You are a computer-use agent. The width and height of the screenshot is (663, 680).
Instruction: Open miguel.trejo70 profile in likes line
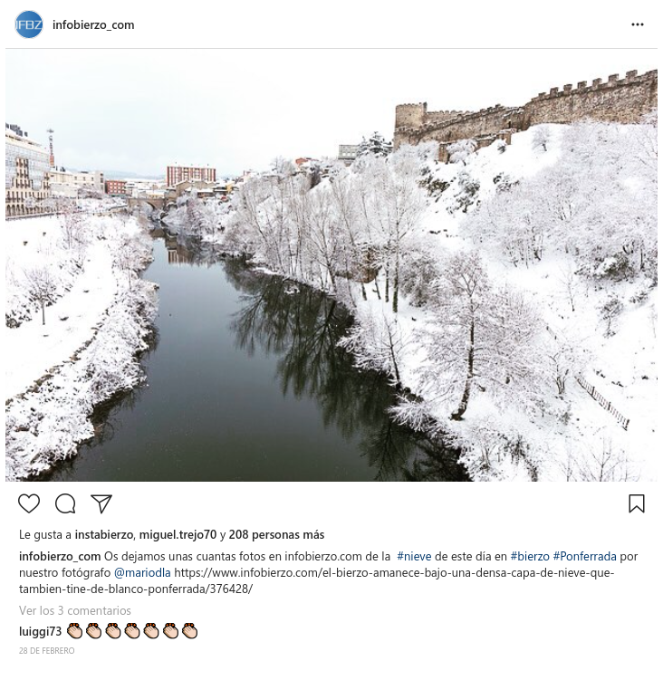coord(178,535)
